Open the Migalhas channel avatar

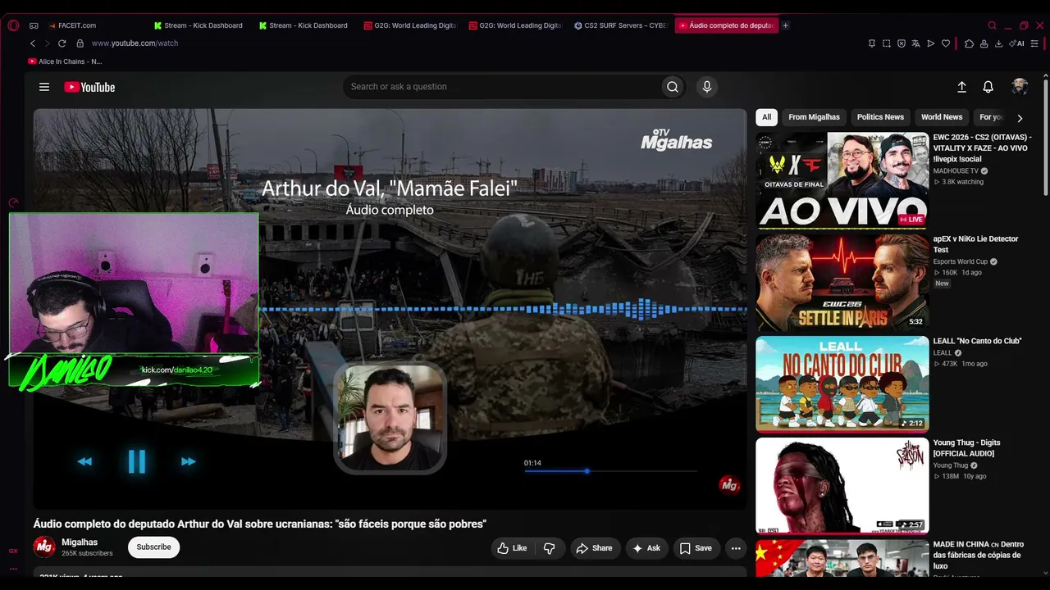pos(44,547)
